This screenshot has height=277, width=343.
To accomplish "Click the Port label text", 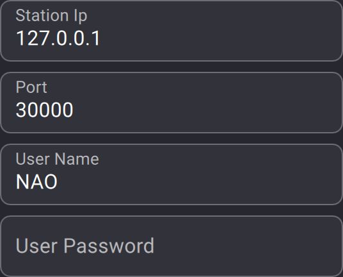I will point(31,87).
